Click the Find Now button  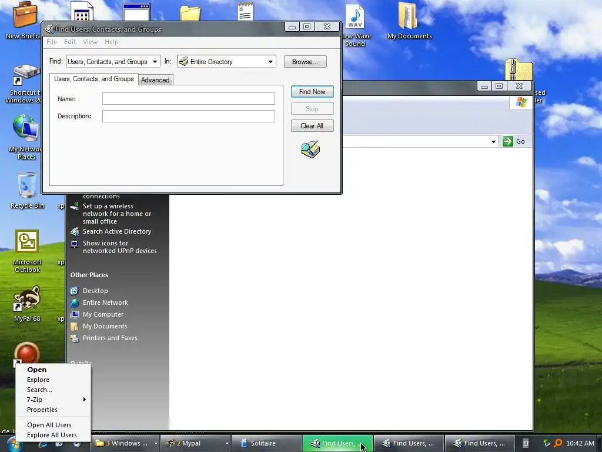click(312, 92)
